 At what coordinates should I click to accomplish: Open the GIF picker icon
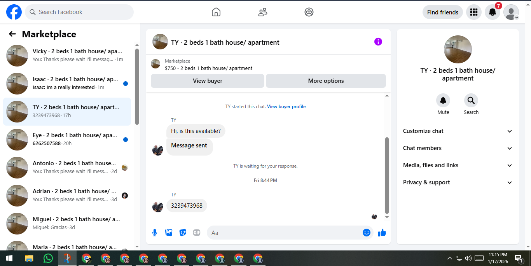pos(197,233)
